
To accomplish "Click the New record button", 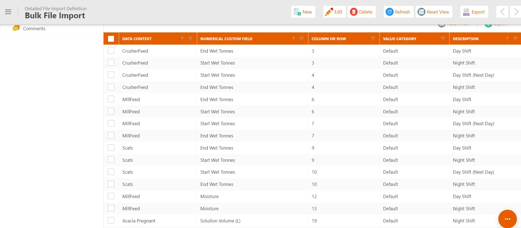I will pyautogui.click(x=303, y=12).
